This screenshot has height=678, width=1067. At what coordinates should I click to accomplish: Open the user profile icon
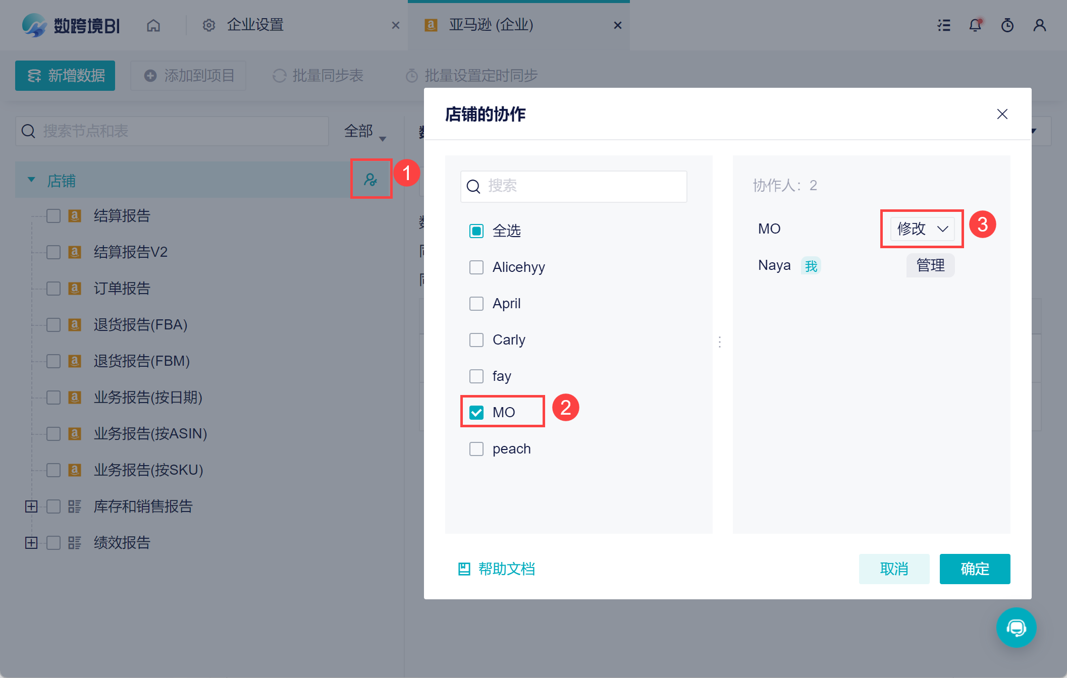pyautogui.click(x=1040, y=25)
